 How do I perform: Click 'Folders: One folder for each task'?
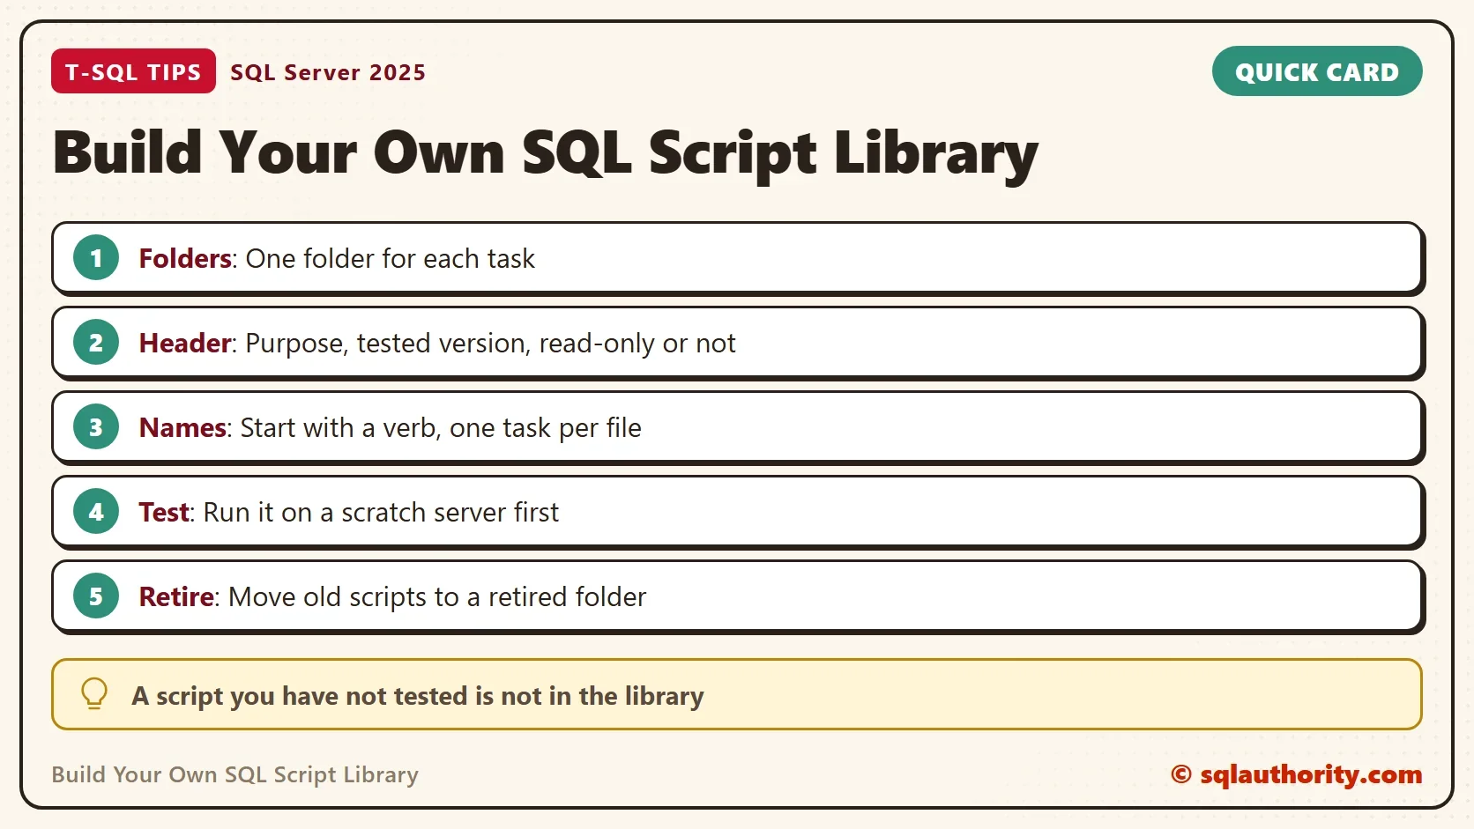[337, 258]
